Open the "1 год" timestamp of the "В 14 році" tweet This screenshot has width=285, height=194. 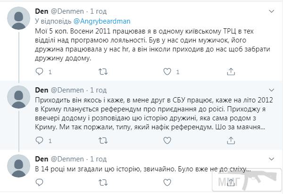click(x=98, y=158)
